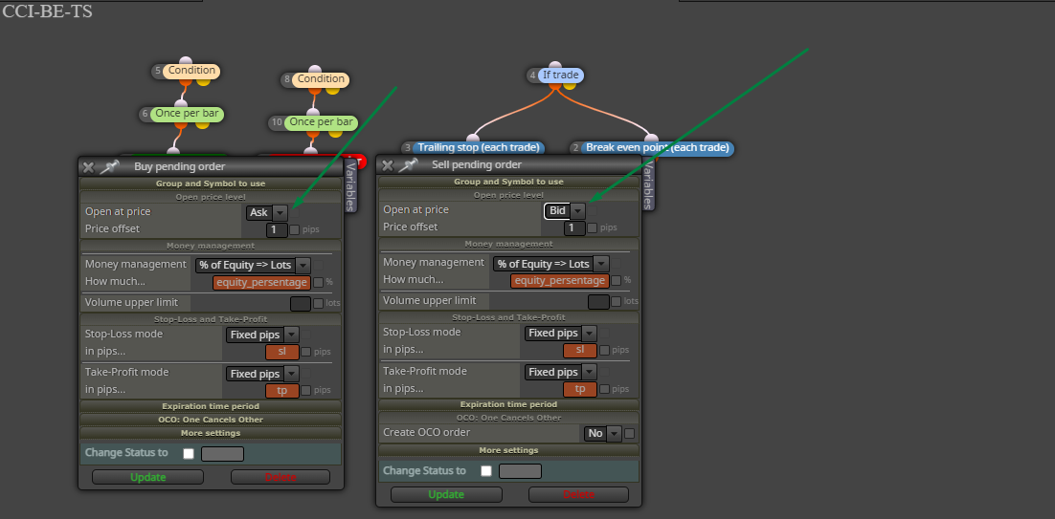This screenshot has width=1055, height=519.
Task: Select the Once per bar block 10
Action: [321, 122]
